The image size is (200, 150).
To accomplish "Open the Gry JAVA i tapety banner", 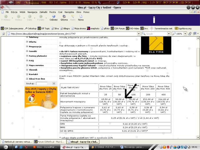I will pyautogui.click(x=41, y=97).
